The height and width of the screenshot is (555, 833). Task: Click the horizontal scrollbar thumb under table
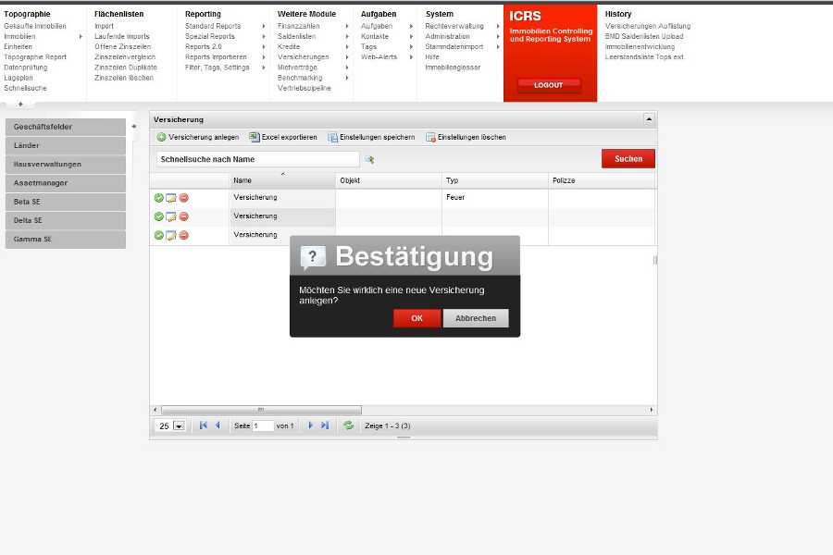(x=261, y=410)
